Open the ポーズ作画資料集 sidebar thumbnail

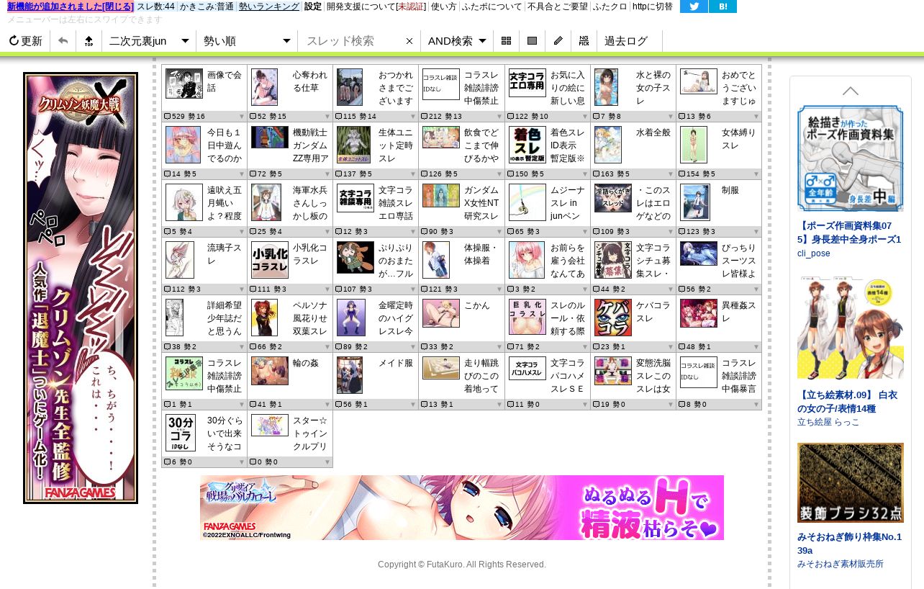click(851, 158)
